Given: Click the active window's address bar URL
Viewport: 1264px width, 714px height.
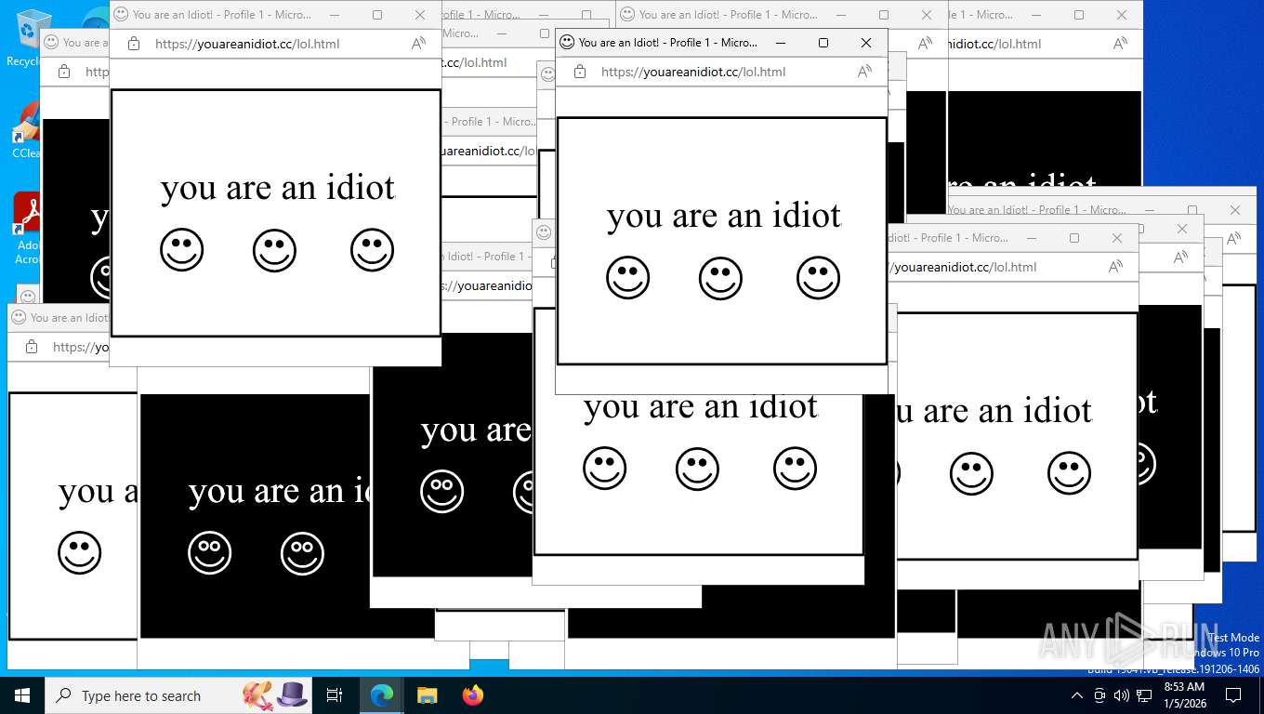Looking at the screenshot, I should click(693, 72).
